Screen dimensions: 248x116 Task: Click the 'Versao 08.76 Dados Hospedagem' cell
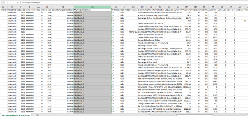click(160, 70)
